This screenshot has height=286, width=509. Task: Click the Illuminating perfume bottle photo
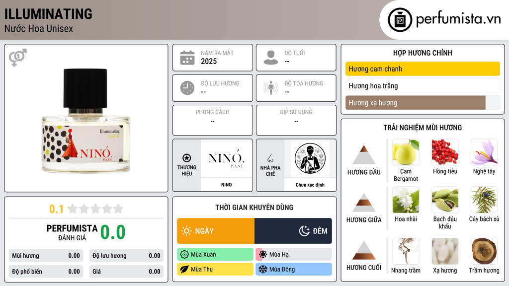[85, 120]
